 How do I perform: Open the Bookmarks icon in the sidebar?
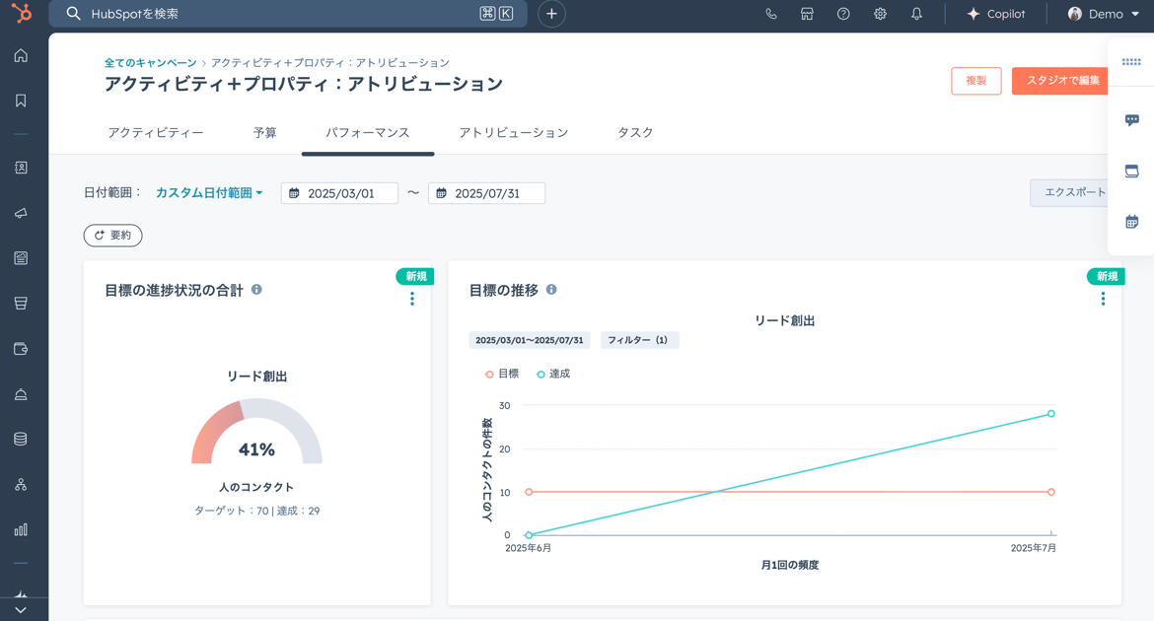click(x=22, y=100)
